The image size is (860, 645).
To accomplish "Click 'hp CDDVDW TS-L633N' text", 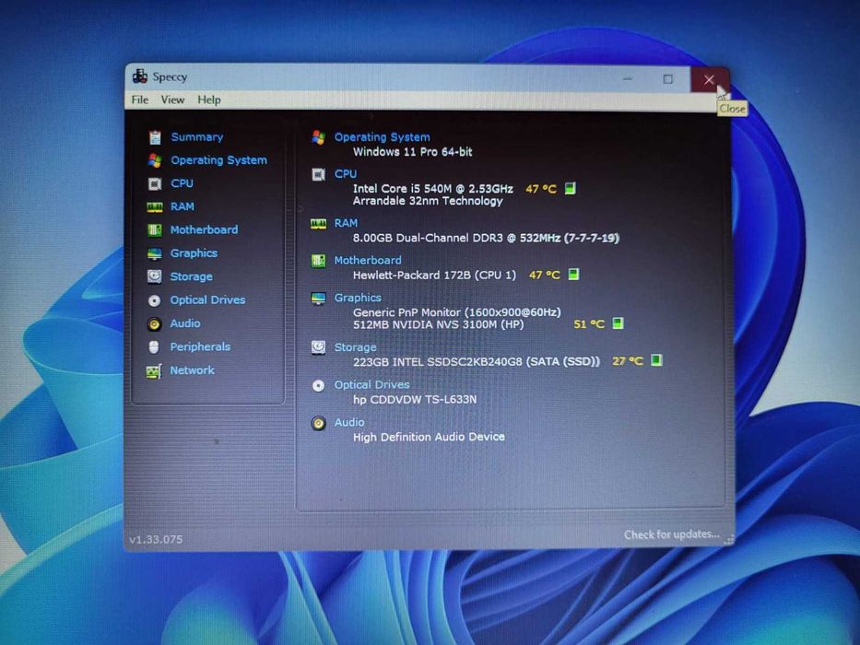I will pos(415,399).
